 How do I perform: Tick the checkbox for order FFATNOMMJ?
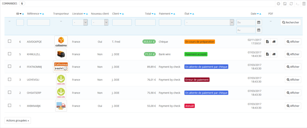click(10, 66)
